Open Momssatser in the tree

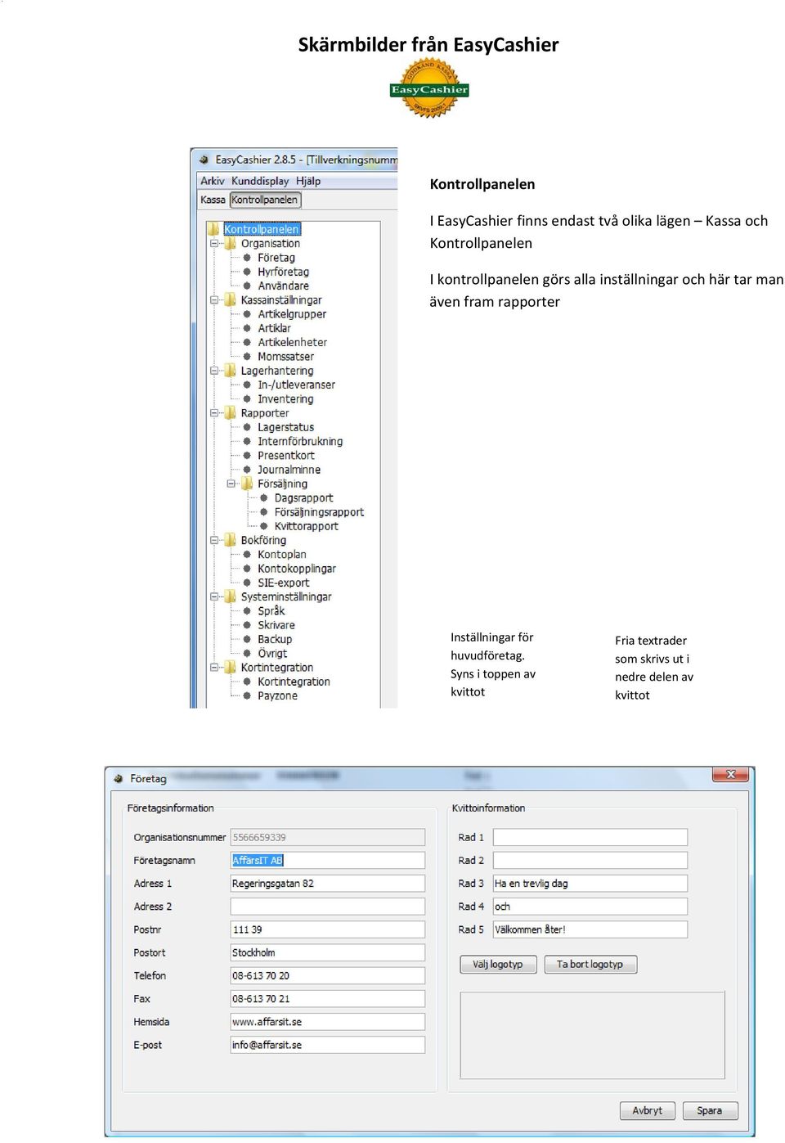286,357
